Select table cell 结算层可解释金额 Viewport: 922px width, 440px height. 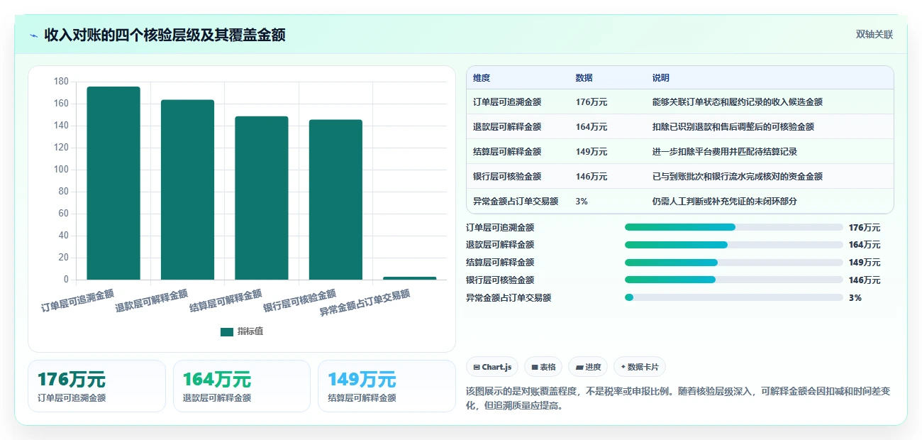tap(507, 152)
